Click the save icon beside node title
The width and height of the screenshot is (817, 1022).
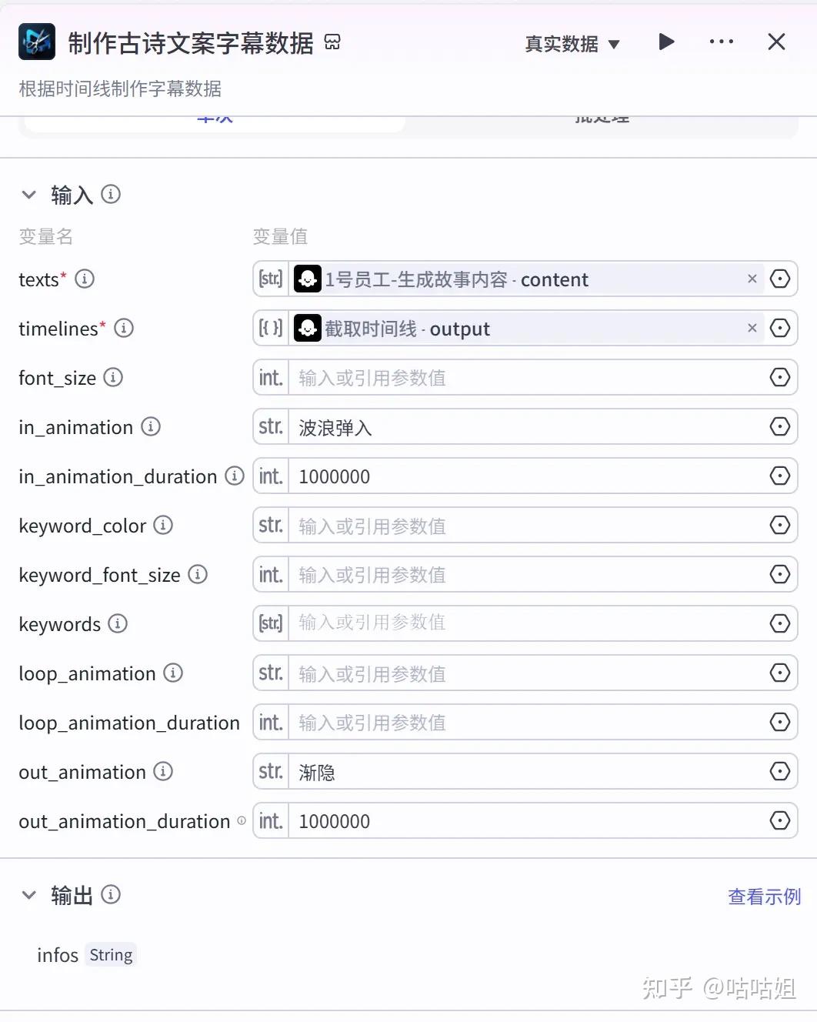pyautogui.click(x=332, y=42)
